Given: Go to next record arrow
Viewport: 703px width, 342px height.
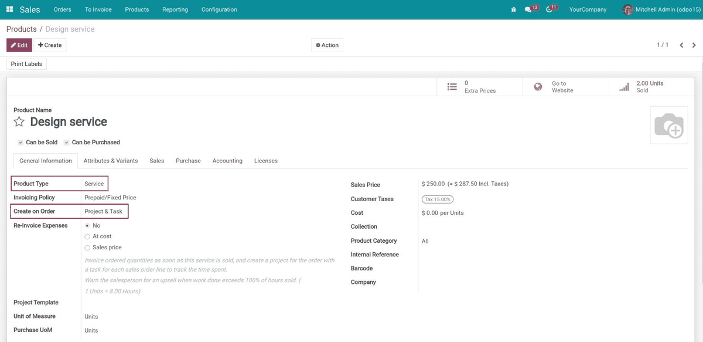Looking at the screenshot, I should pyautogui.click(x=694, y=45).
